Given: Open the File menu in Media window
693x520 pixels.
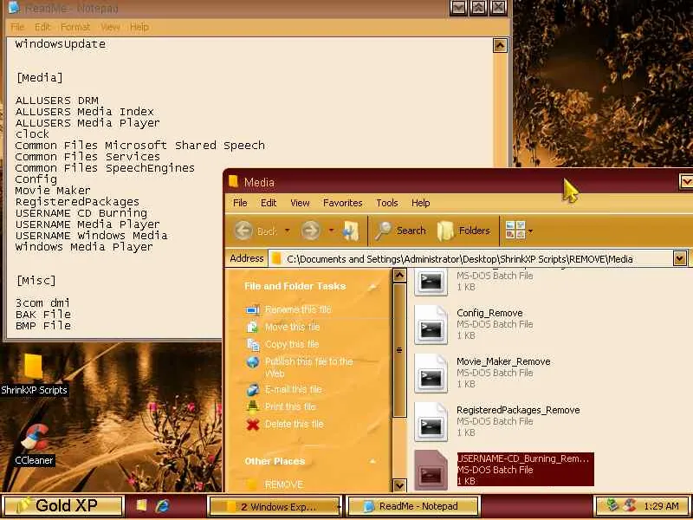Looking at the screenshot, I should (240, 203).
